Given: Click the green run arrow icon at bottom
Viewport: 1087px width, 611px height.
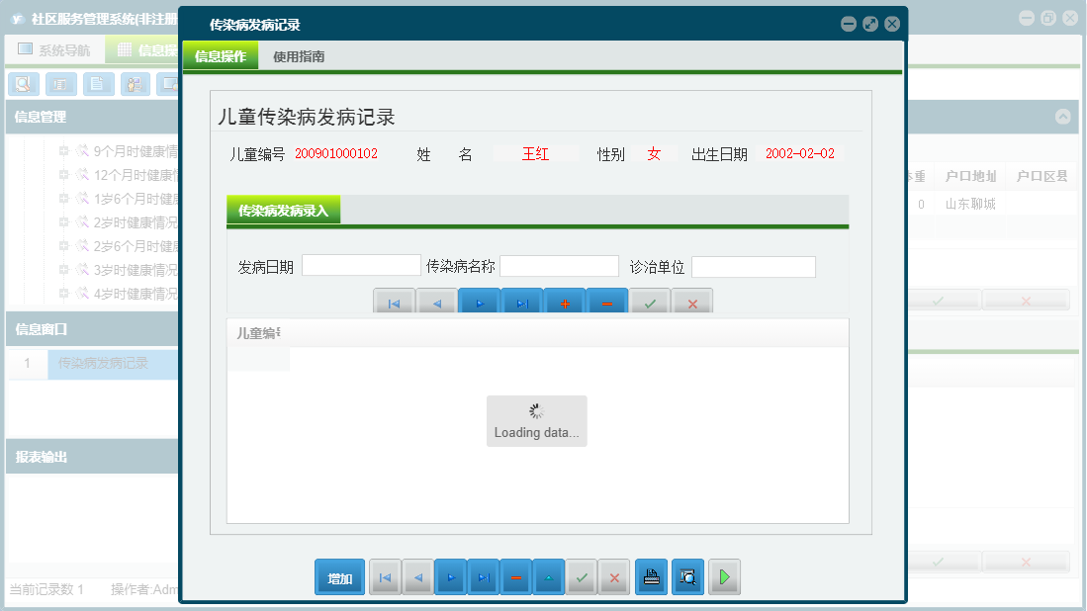Looking at the screenshot, I should pyautogui.click(x=724, y=576).
